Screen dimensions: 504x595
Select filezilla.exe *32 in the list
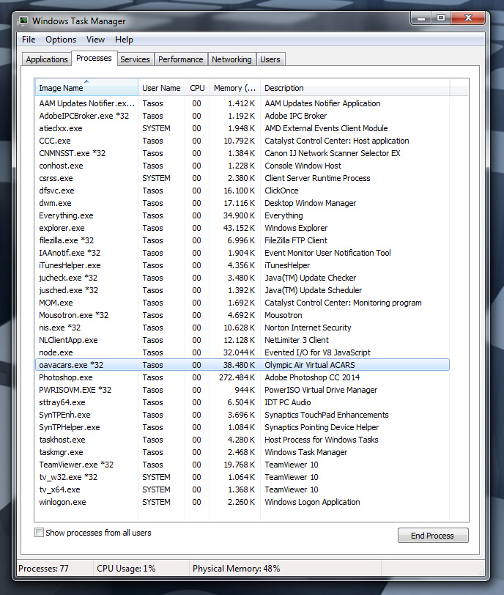pyautogui.click(x=242, y=240)
